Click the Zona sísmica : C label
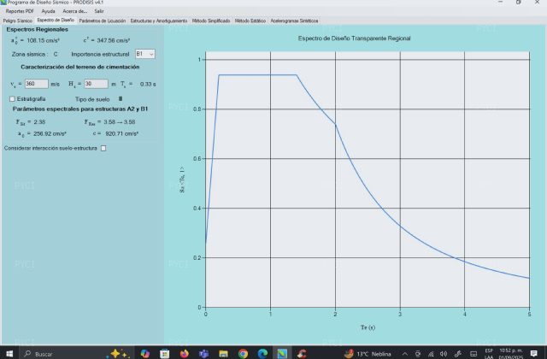This screenshot has width=547, height=359. point(34,55)
